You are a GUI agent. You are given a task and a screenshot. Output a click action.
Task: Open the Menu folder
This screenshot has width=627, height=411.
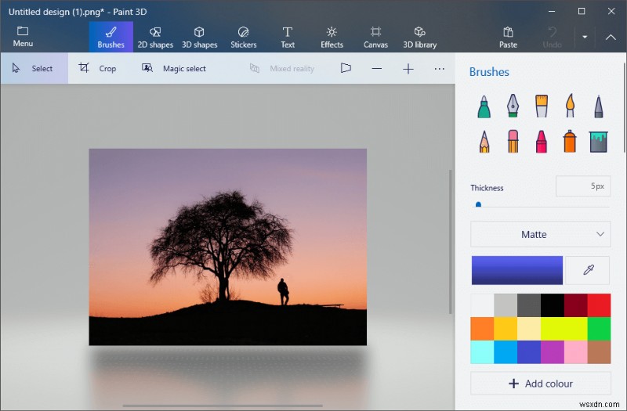23,37
